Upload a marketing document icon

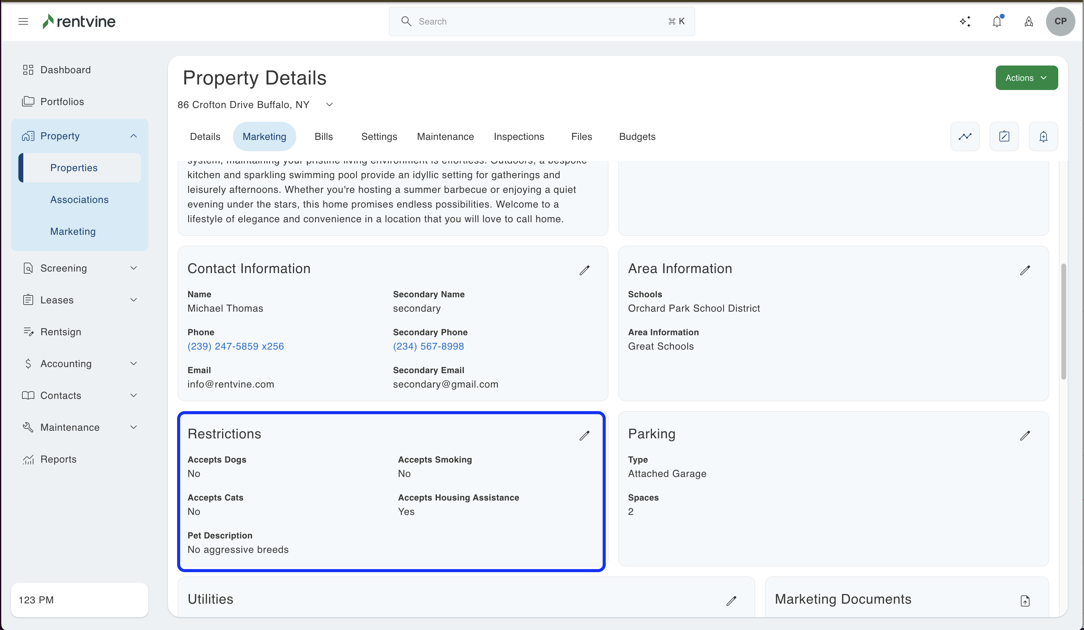pos(1025,600)
